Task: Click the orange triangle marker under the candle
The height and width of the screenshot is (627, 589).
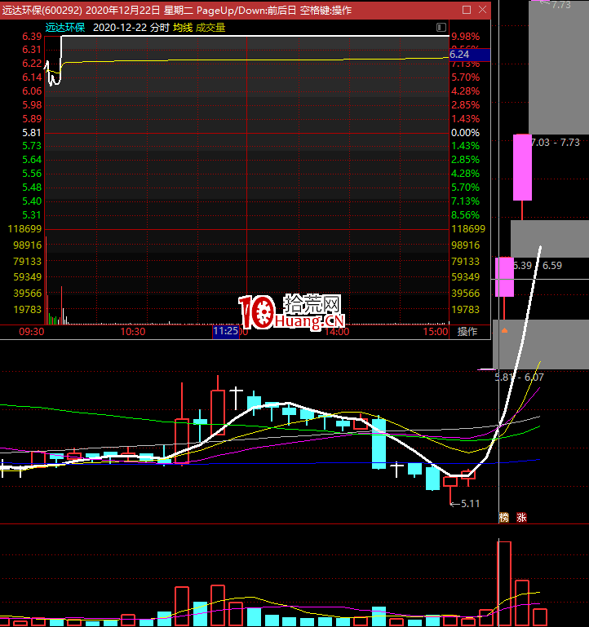Action: [505, 330]
